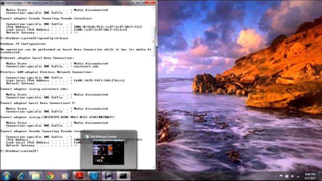
Task: Switch to Dell Webcam Central taskbar button
Action: tap(109, 176)
